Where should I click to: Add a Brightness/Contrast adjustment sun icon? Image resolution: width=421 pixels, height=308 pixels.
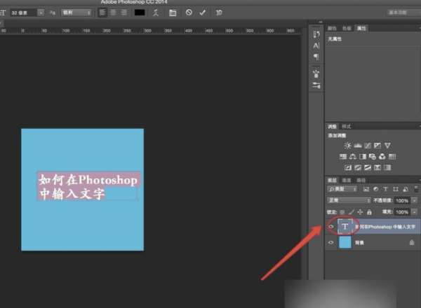[x=348, y=145]
